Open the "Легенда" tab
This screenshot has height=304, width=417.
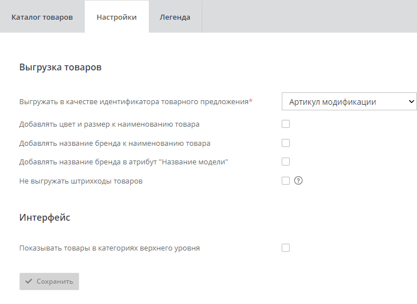click(175, 17)
